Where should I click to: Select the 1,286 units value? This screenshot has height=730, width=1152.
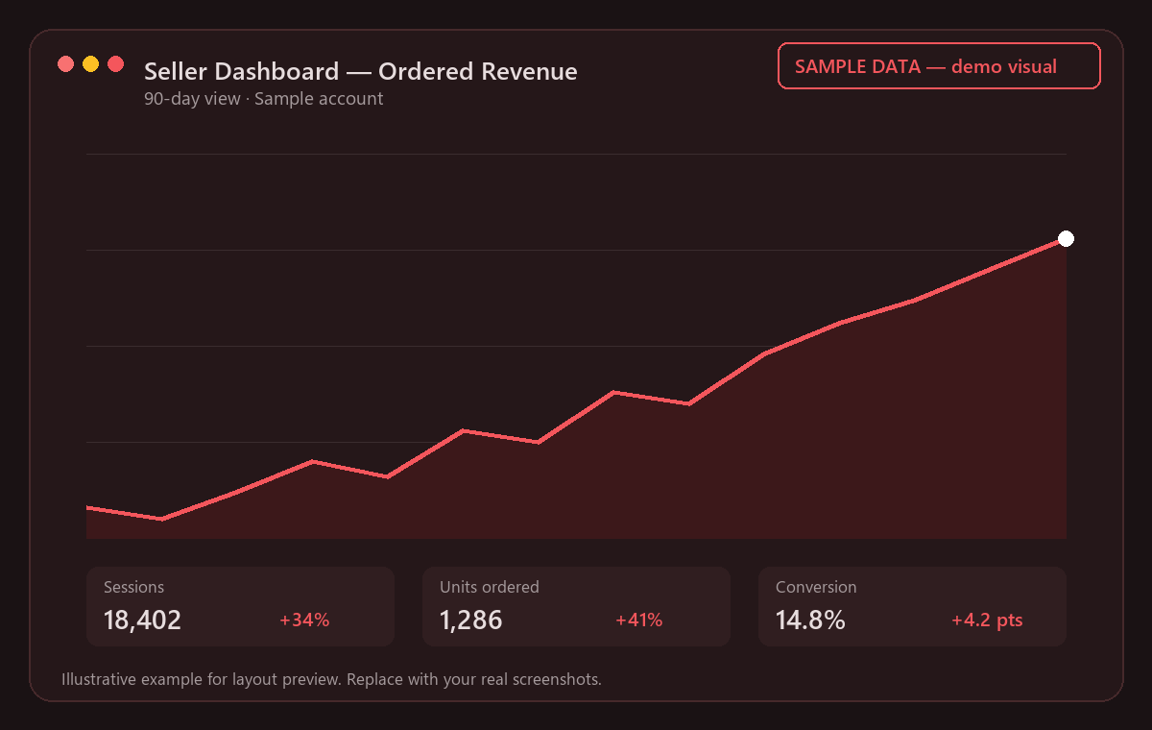coord(470,620)
